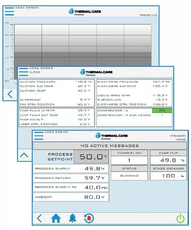
Task: Open hamburger menu on Primary Home screen
Action: click(39, 136)
